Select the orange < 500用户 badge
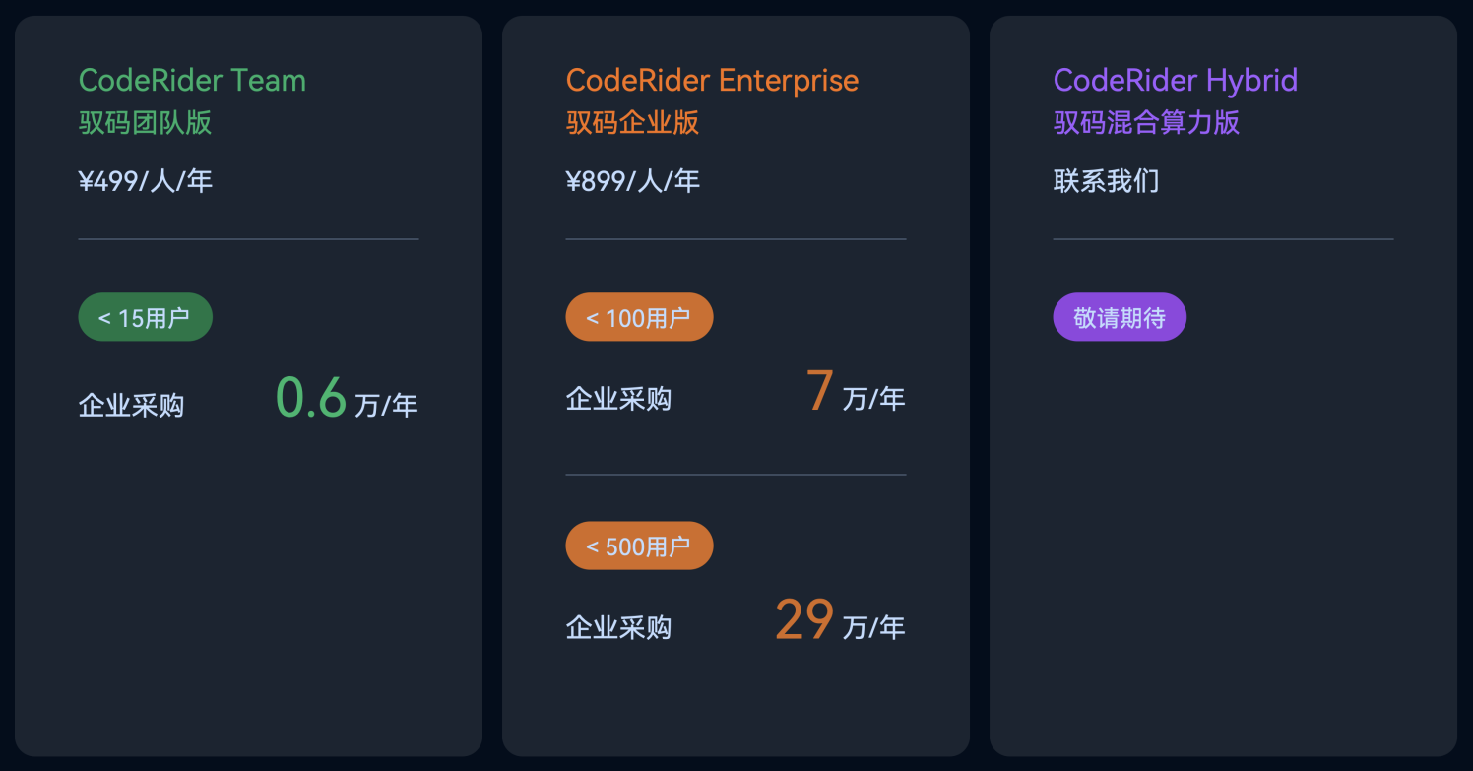1473x771 pixels. tap(639, 546)
